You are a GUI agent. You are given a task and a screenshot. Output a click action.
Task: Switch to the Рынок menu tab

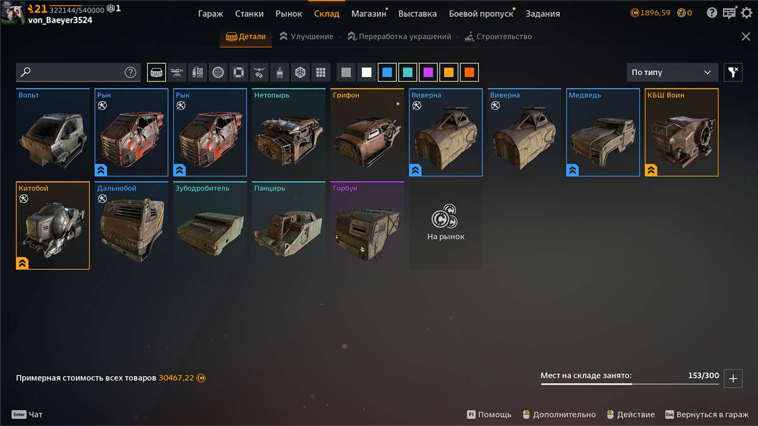pos(289,13)
